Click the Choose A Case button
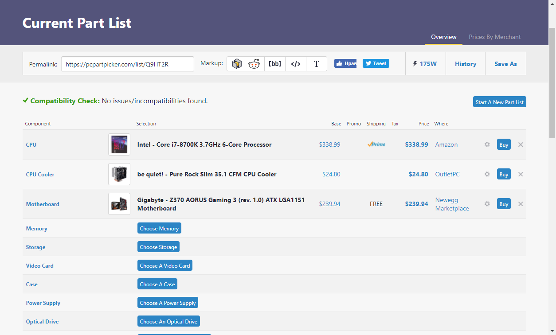Image resolution: width=556 pixels, height=335 pixels. click(x=157, y=284)
